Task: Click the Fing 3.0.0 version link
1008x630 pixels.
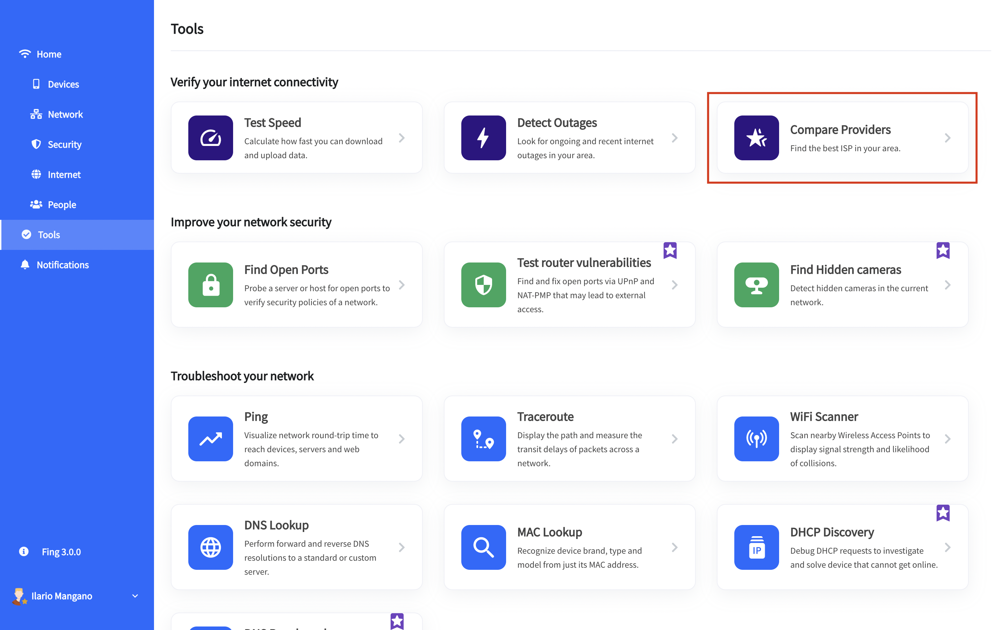Action: [61, 552]
